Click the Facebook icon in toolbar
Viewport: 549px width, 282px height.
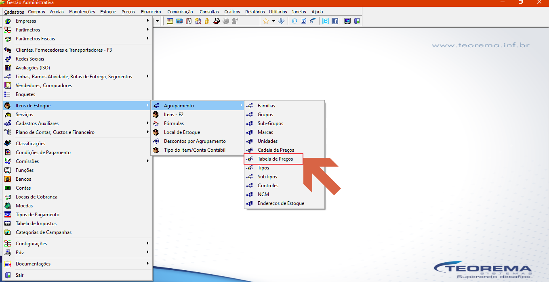[x=335, y=21]
